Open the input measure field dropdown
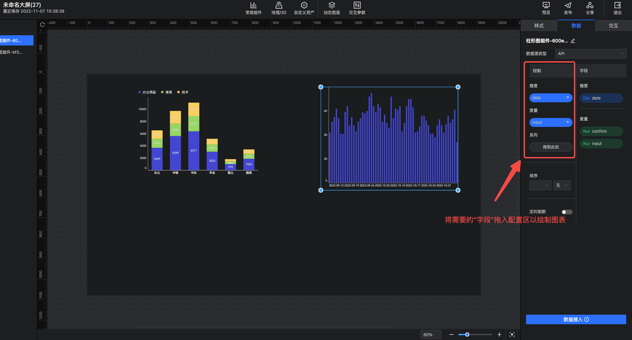Viewport: 632px width, 340px height. pos(567,122)
